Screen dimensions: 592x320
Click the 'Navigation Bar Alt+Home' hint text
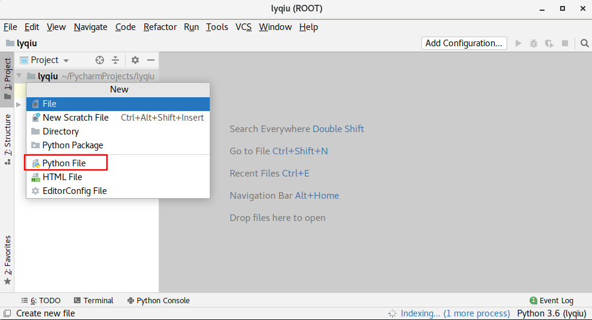[x=284, y=196]
